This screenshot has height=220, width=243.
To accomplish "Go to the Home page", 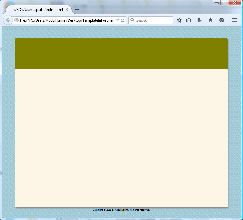I will [211, 20].
